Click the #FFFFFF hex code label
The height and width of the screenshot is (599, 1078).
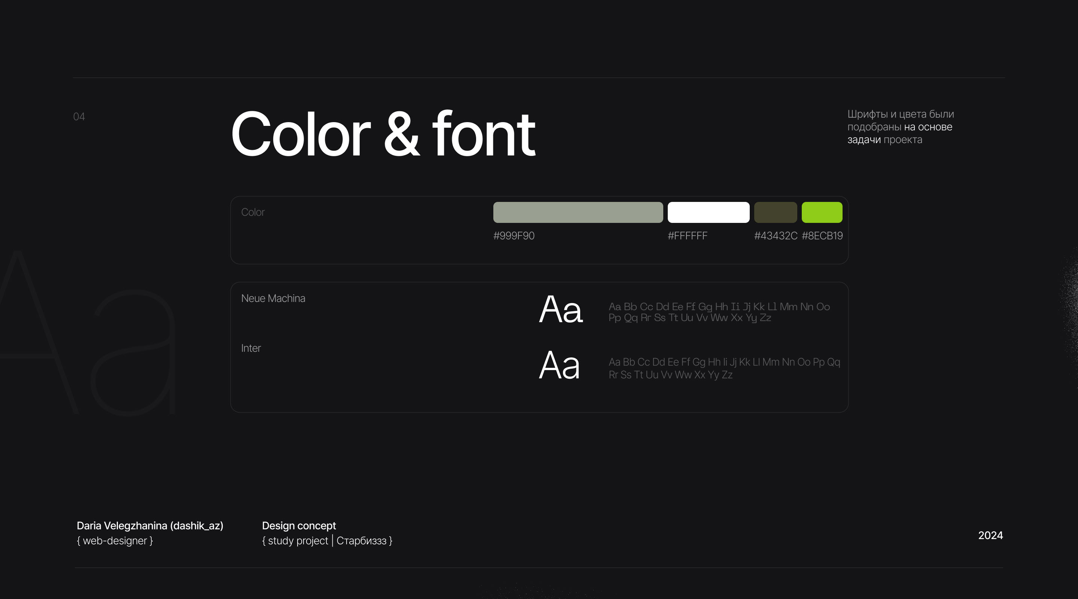tap(687, 236)
